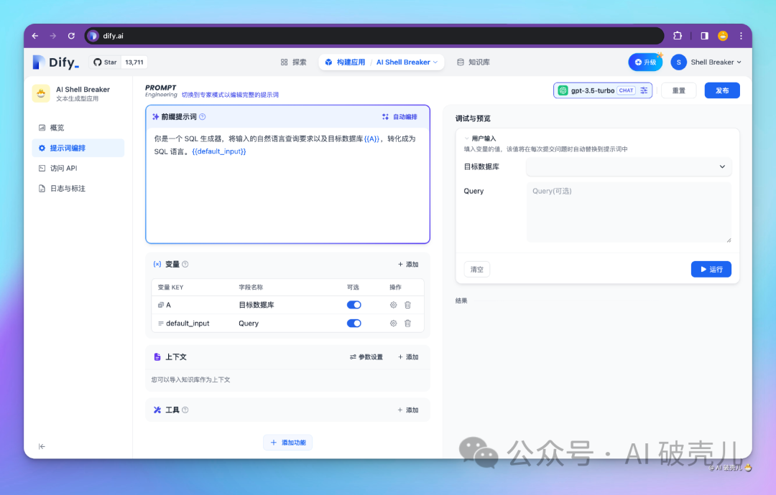Toggle optional switch for default_input
Screen dimensions: 776x495
click(x=354, y=324)
